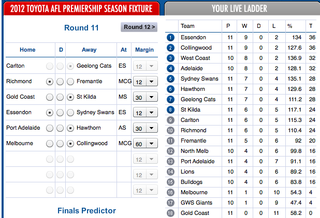Screen dimensions: 320x218
Task: Click the rank 1 Essendon ladder badge
Action: click(171, 37)
